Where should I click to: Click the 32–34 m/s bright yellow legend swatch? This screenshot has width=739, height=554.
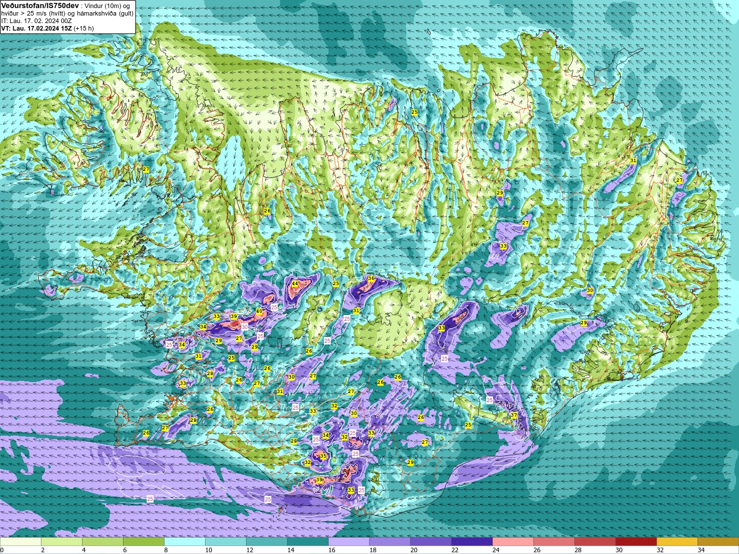coord(677,542)
